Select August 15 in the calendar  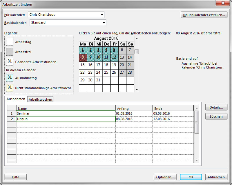(83, 65)
